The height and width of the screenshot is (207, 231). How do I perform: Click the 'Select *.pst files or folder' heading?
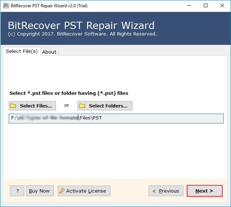[69, 93]
